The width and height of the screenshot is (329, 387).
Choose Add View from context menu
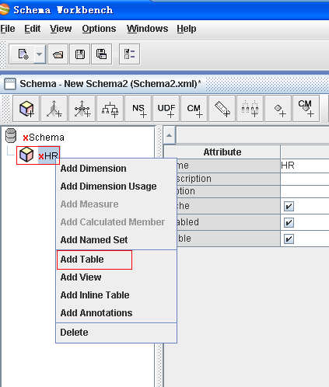pos(116,277)
